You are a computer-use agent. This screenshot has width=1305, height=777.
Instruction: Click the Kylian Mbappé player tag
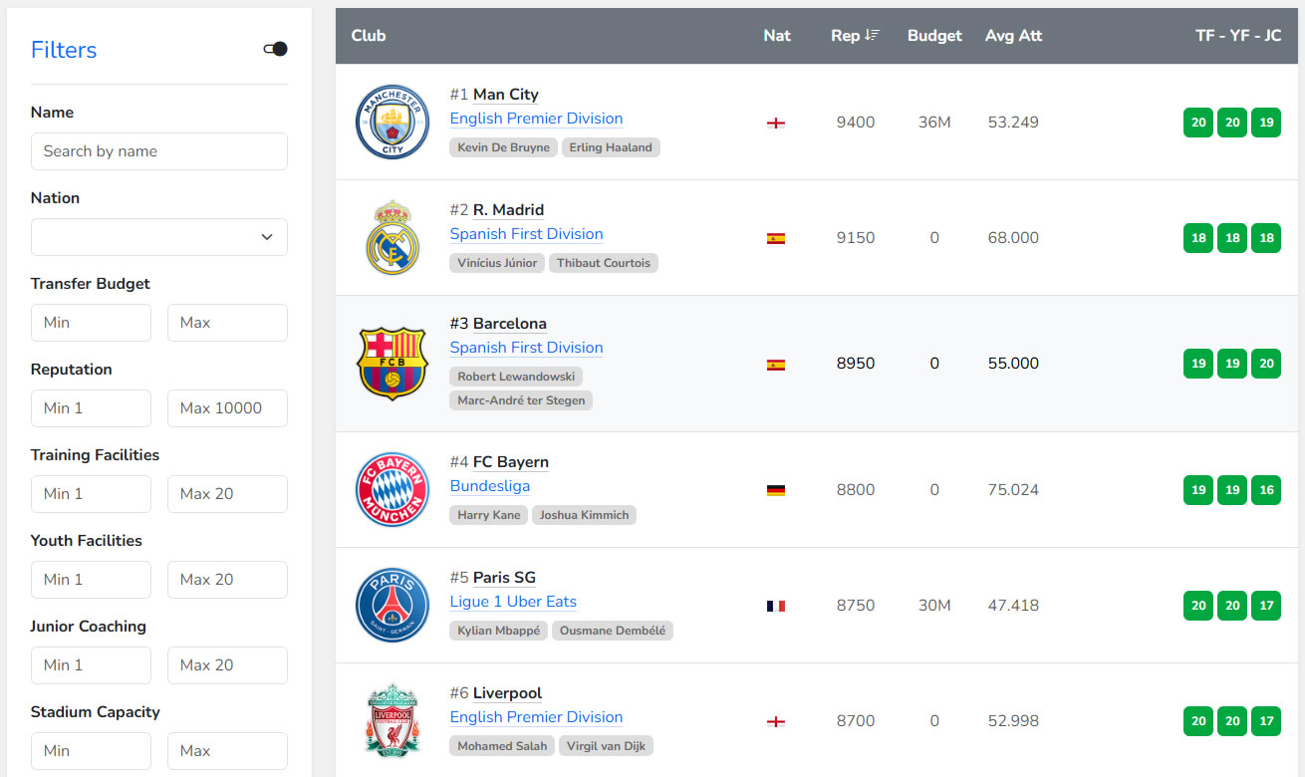tap(498, 631)
